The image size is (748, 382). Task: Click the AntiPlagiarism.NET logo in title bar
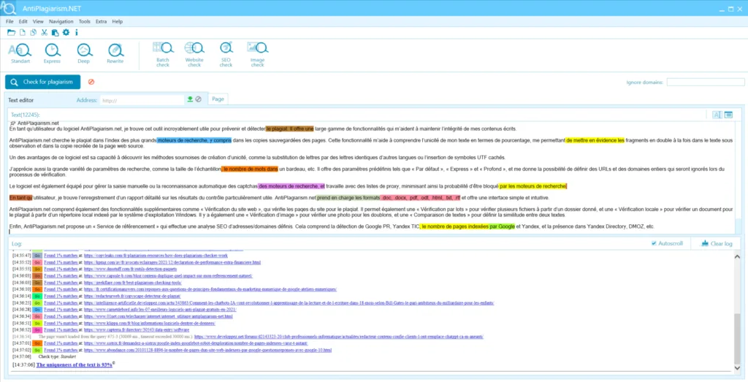(8, 9)
